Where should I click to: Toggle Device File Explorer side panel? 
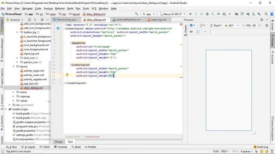[272, 128]
